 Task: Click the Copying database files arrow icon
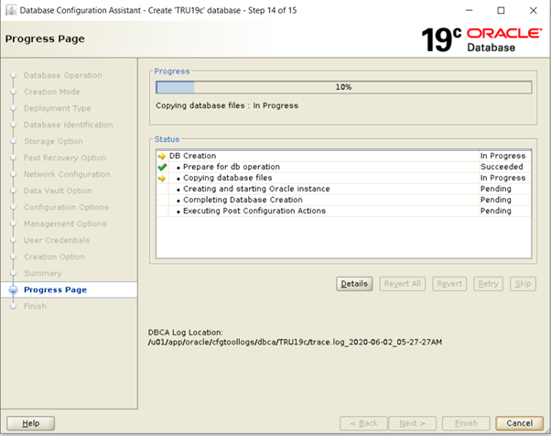click(162, 179)
